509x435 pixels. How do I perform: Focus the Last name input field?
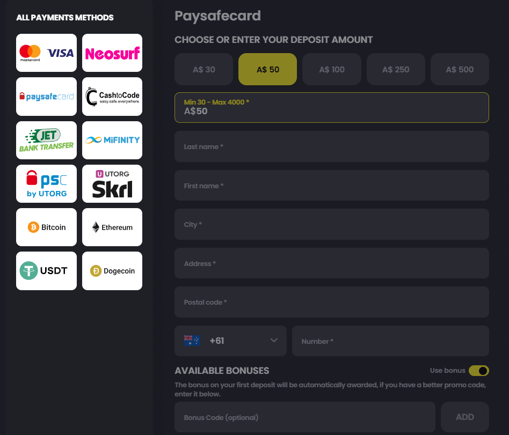(332, 146)
